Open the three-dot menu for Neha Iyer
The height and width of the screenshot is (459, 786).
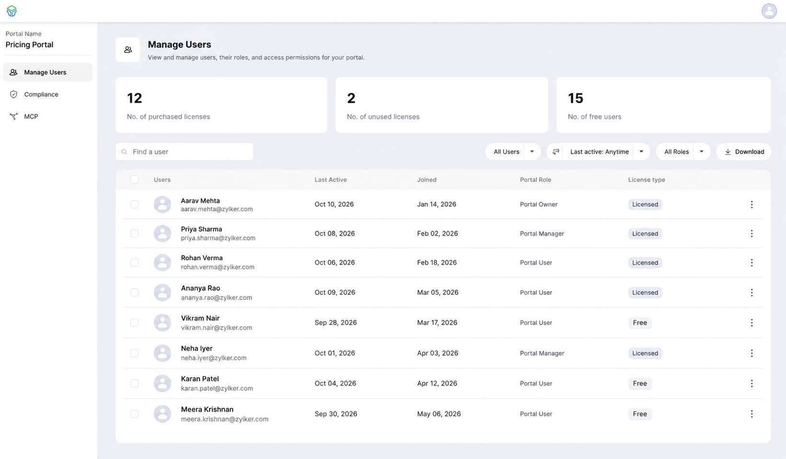[x=751, y=353]
